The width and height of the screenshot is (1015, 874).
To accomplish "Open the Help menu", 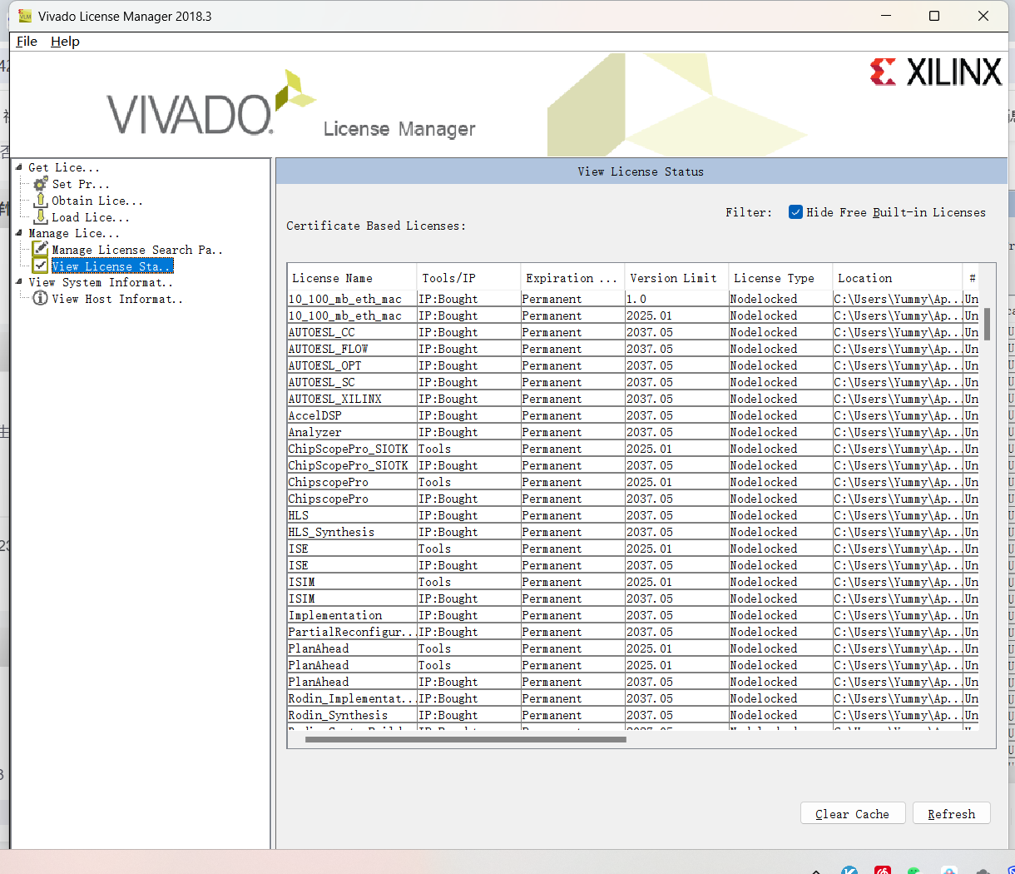I will 65,42.
